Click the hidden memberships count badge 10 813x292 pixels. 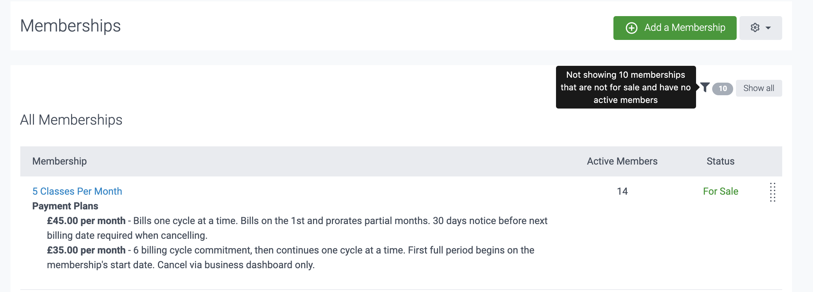[722, 89]
